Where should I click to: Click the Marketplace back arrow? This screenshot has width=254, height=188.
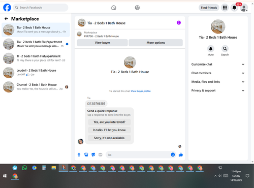[6, 19]
